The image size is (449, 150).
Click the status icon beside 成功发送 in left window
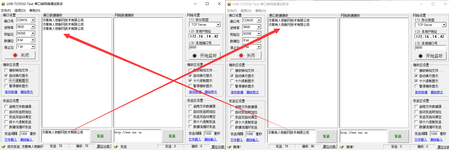coord(3,147)
